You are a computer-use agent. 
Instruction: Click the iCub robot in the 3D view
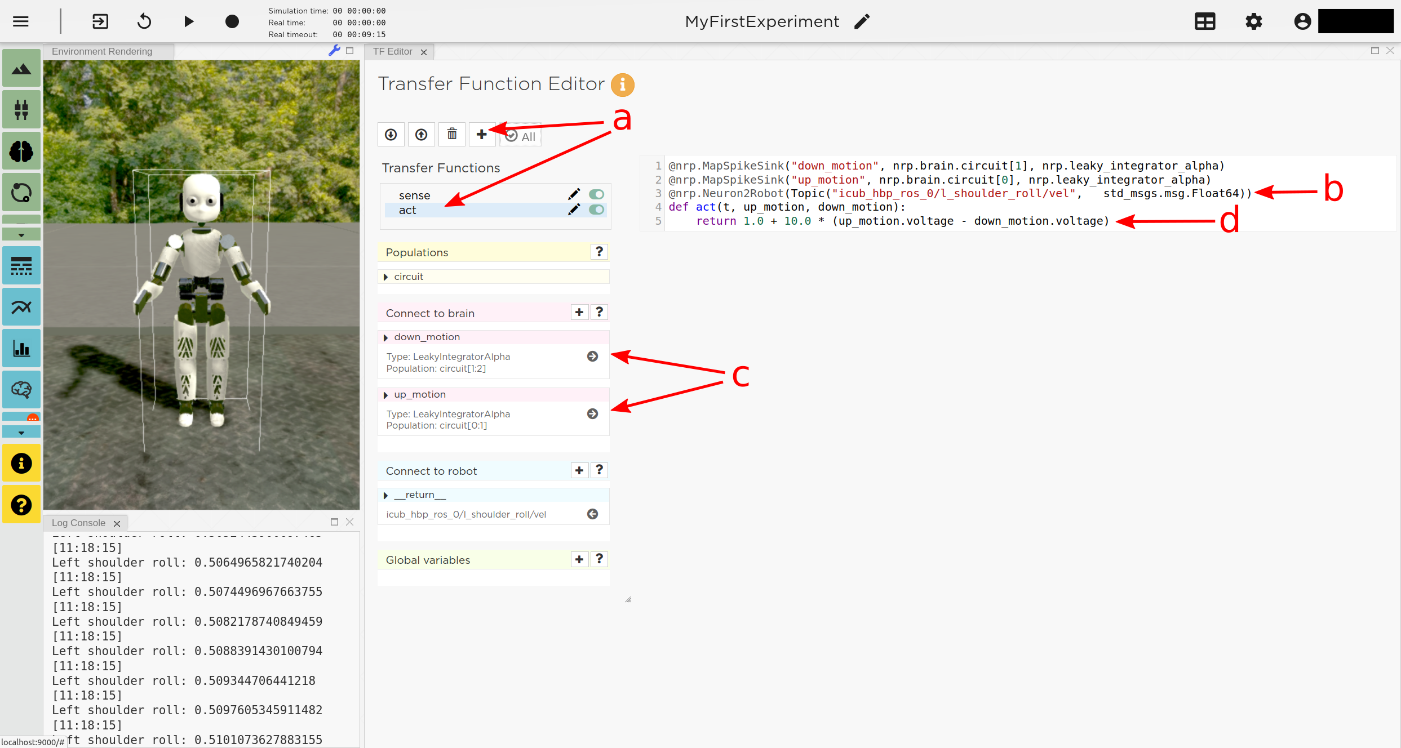(x=201, y=299)
